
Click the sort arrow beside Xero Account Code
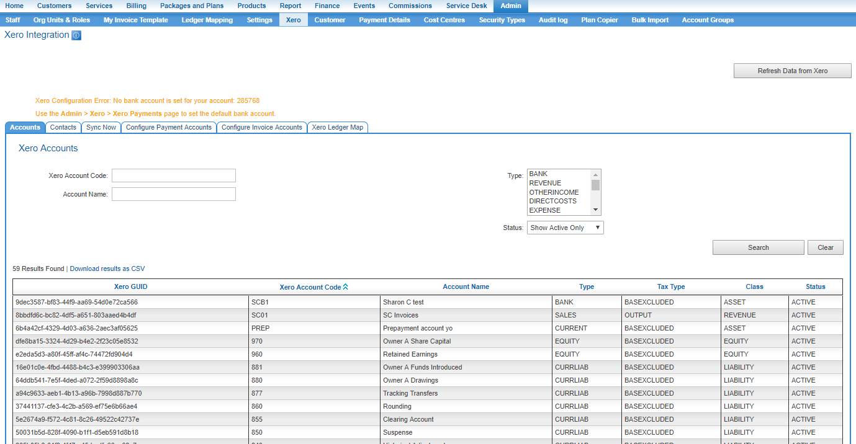(346, 287)
